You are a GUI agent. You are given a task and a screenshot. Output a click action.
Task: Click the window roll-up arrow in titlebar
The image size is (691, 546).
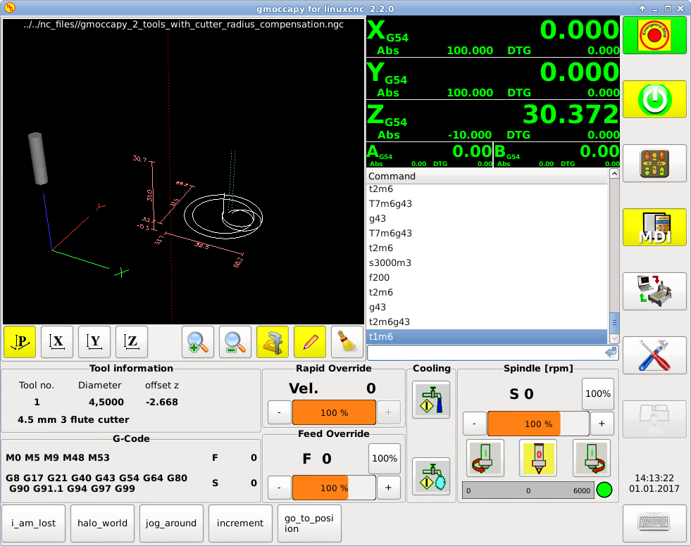tap(642, 8)
